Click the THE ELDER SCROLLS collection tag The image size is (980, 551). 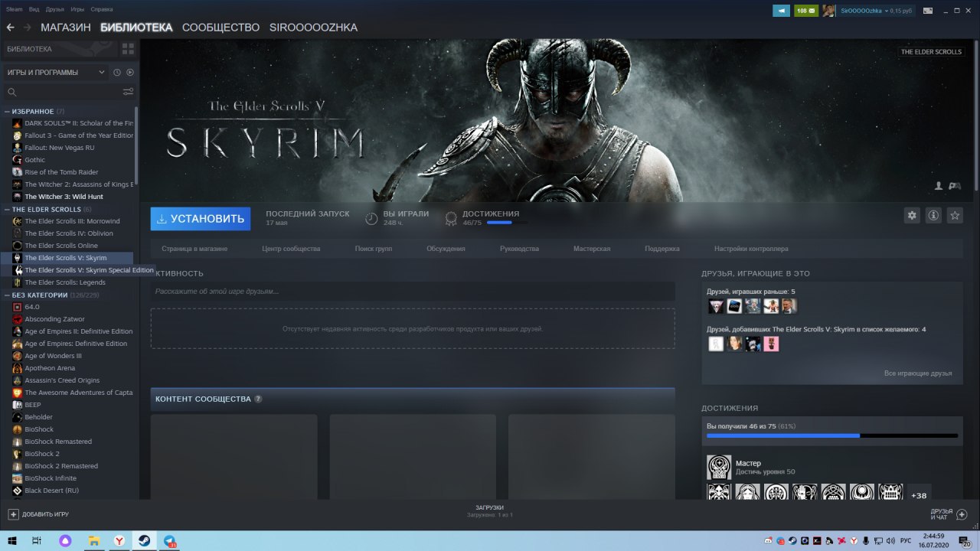coord(931,52)
